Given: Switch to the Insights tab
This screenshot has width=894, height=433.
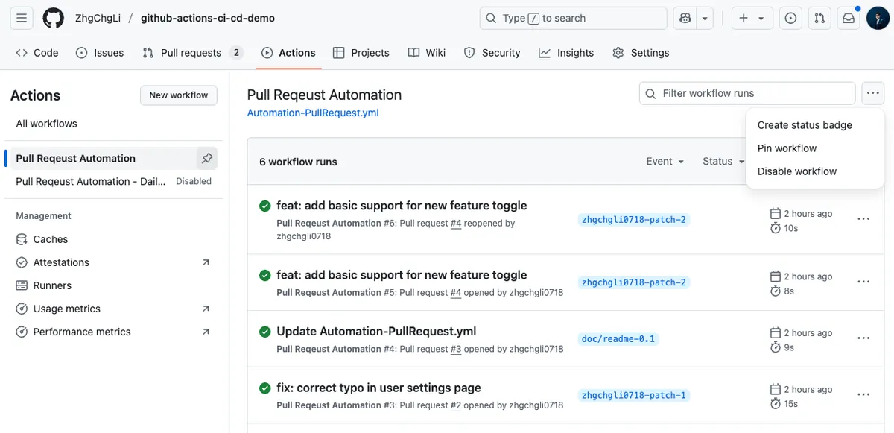Looking at the screenshot, I should click(x=566, y=53).
